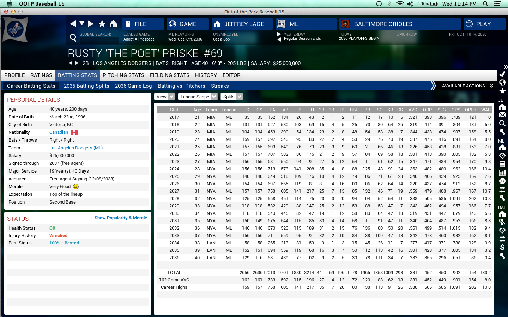The width and height of the screenshot is (508, 317).
Task: Open macOS Spotlight search in the menu bar
Action: click(485, 4)
